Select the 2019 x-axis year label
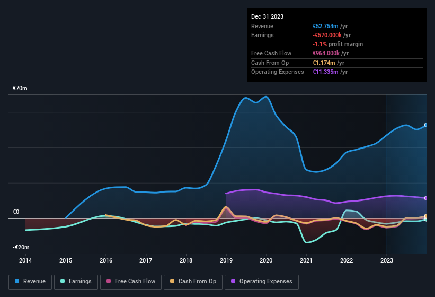The height and width of the screenshot is (297, 435). click(226, 260)
